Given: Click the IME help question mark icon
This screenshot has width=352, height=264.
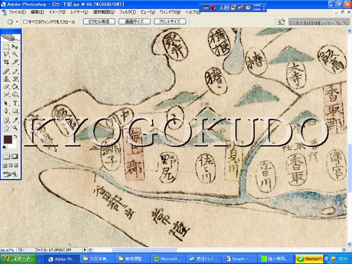Looking at the screenshot, I should 248,8.
